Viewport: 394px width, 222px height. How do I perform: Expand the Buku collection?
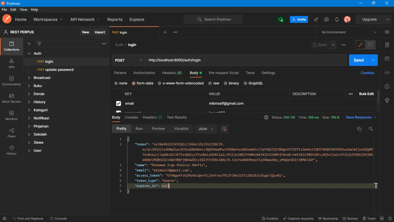tap(29, 86)
